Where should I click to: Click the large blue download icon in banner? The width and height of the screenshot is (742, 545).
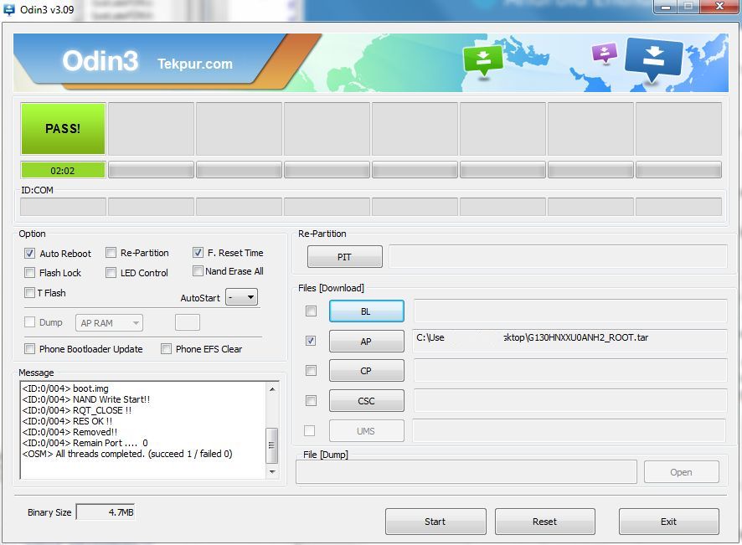(653, 59)
